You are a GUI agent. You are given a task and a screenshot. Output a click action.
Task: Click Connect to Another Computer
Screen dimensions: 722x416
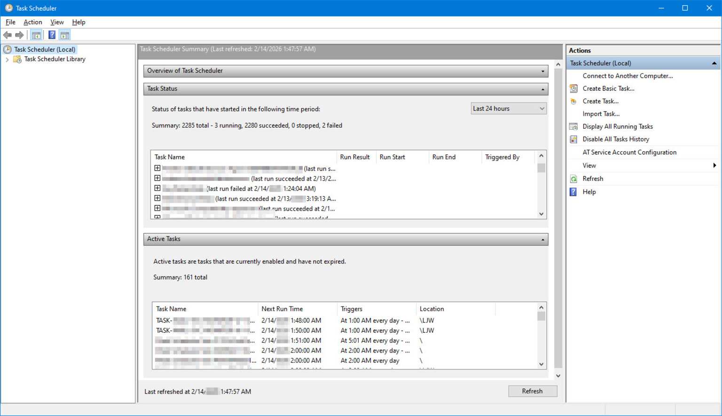tap(627, 75)
